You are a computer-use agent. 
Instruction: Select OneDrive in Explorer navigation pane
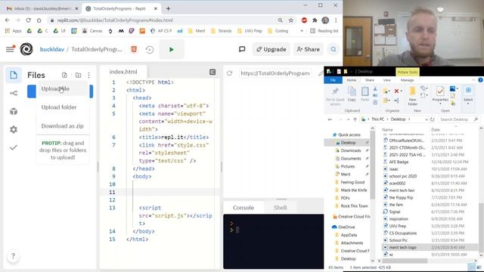click(346, 227)
